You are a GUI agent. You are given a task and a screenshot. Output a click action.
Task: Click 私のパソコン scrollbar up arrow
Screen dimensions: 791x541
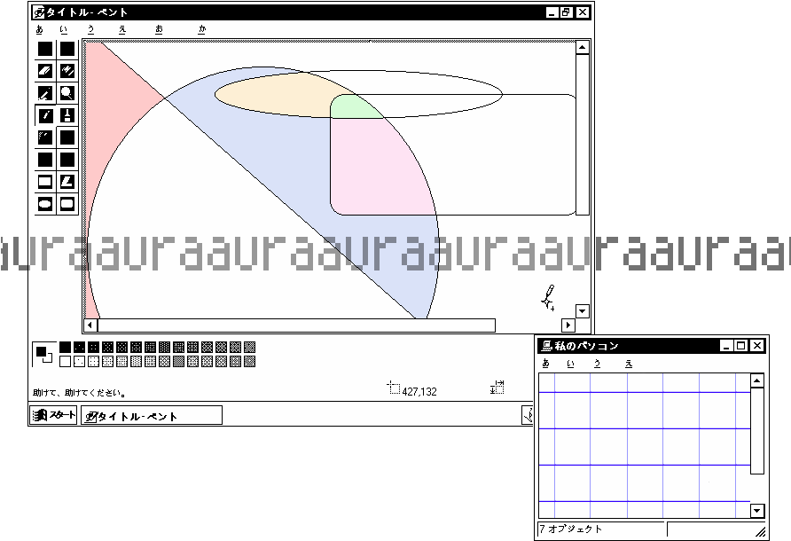[x=756, y=381]
